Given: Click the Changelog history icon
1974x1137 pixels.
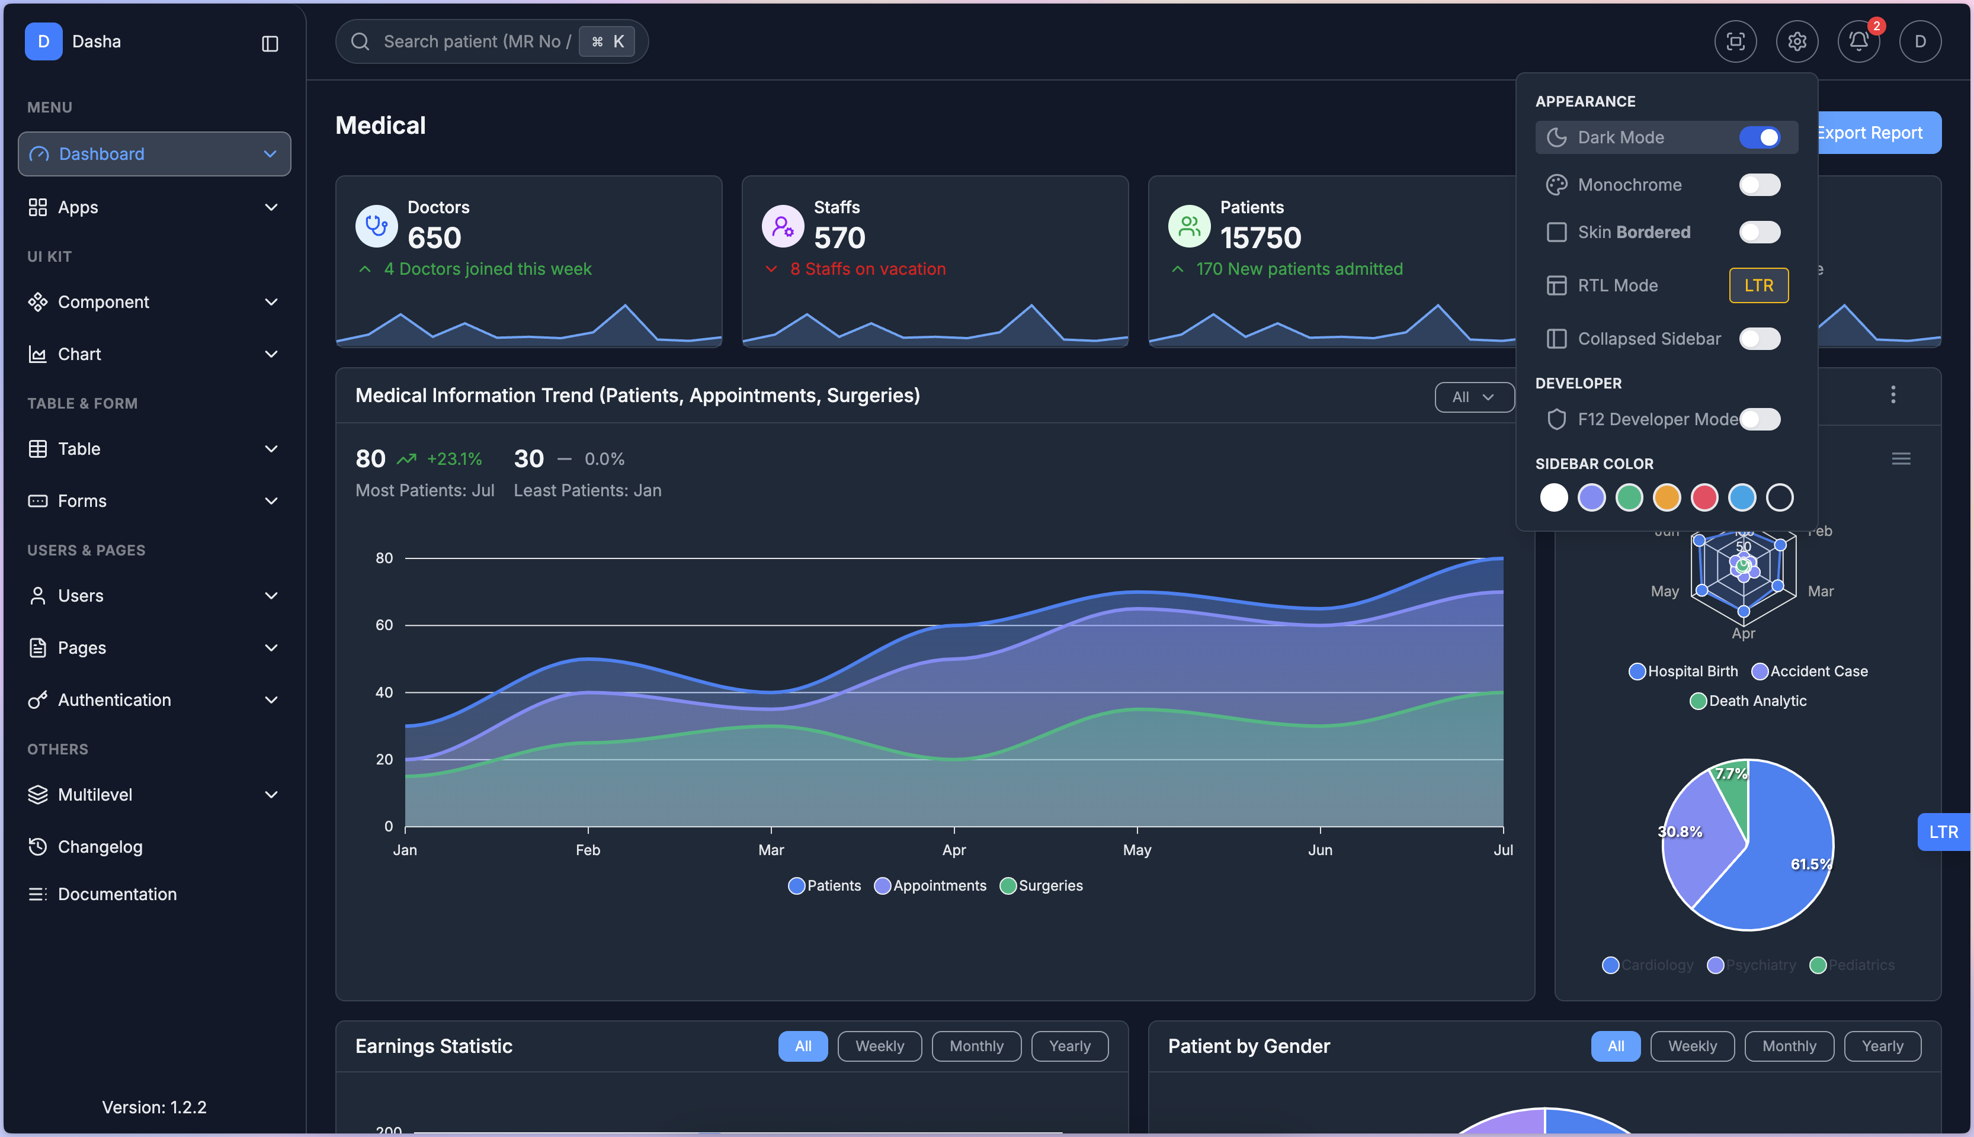Looking at the screenshot, I should coord(37,846).
